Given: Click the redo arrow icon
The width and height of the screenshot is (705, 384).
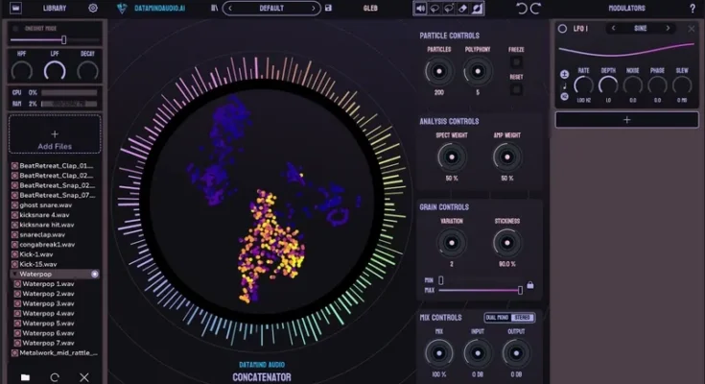Looking at the screenshot, I should 535,8.
